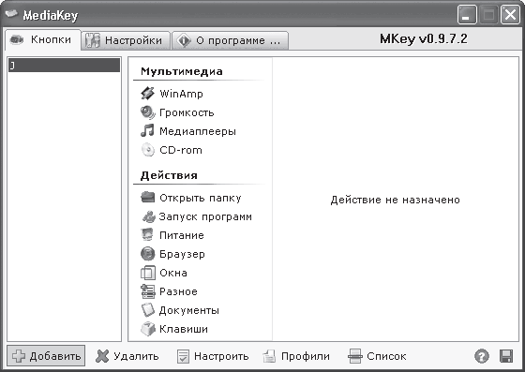Open the WinAmp multimedia action icon

click(147, 94)
